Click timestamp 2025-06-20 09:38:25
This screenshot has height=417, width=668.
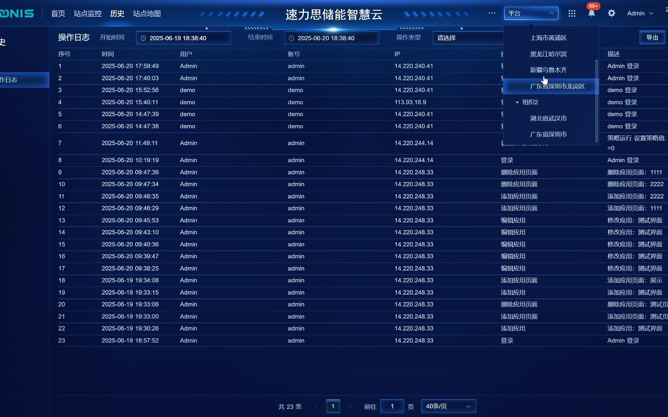point(130,268)
